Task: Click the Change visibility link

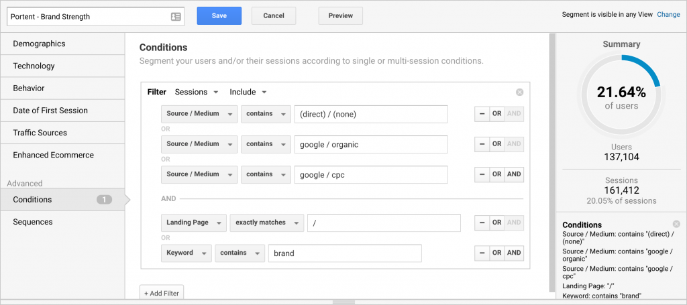Action: coord(668,15)
